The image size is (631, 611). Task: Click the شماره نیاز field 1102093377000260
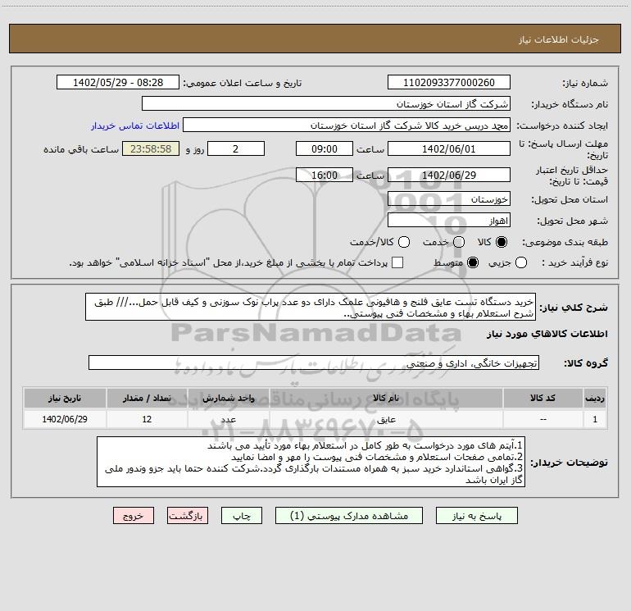449,83
